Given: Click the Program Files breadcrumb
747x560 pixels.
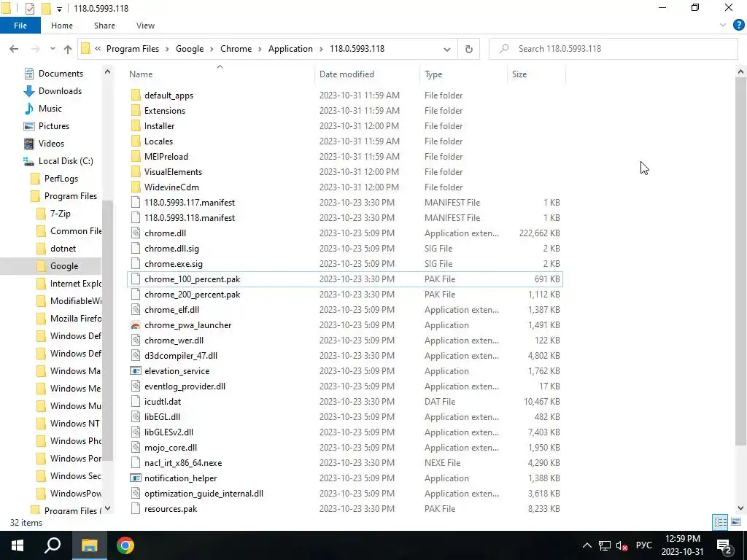Looking at the screenshot, I should coord(133,49).
